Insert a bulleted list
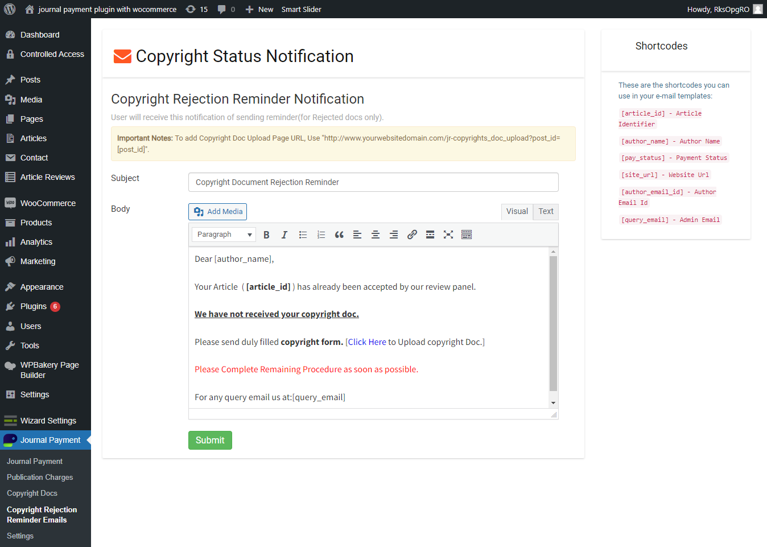Image resolution: width=767 pixels, height=547 pixels. pos(303,235)
